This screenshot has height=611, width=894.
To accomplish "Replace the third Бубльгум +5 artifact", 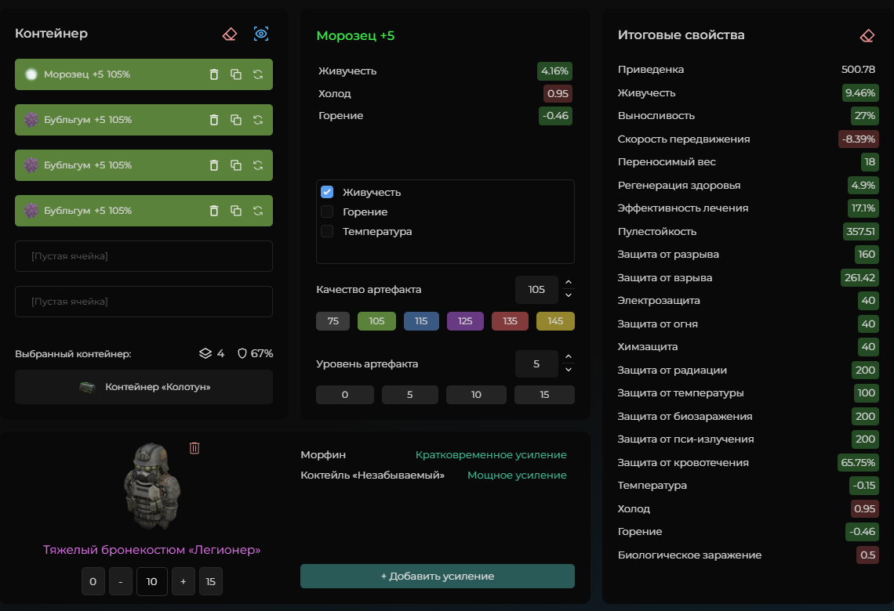I will click(258, 211).
